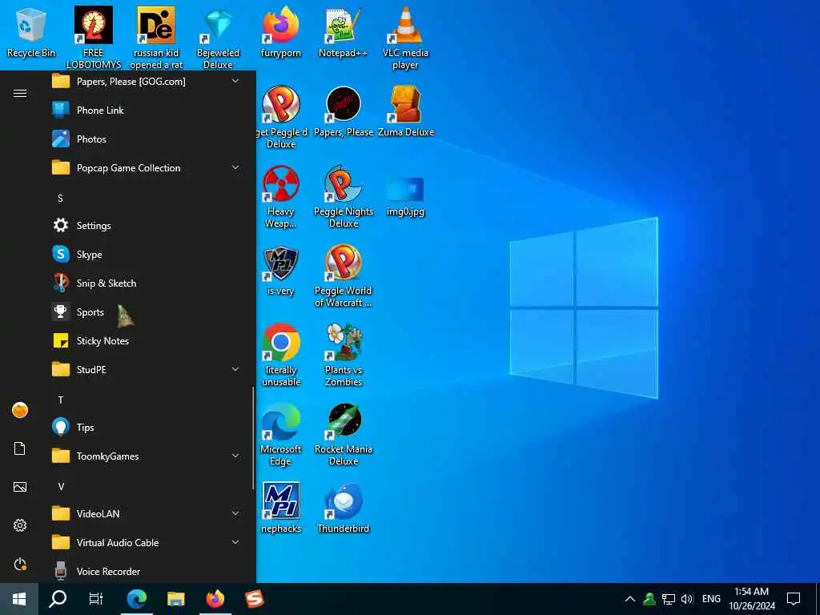Open network status tray icon
This screenshot has height=615, width=820.
coord(669,599)
